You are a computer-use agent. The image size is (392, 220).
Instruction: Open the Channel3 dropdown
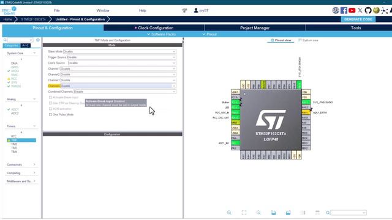pyautogui.click(x=118, y=80)
